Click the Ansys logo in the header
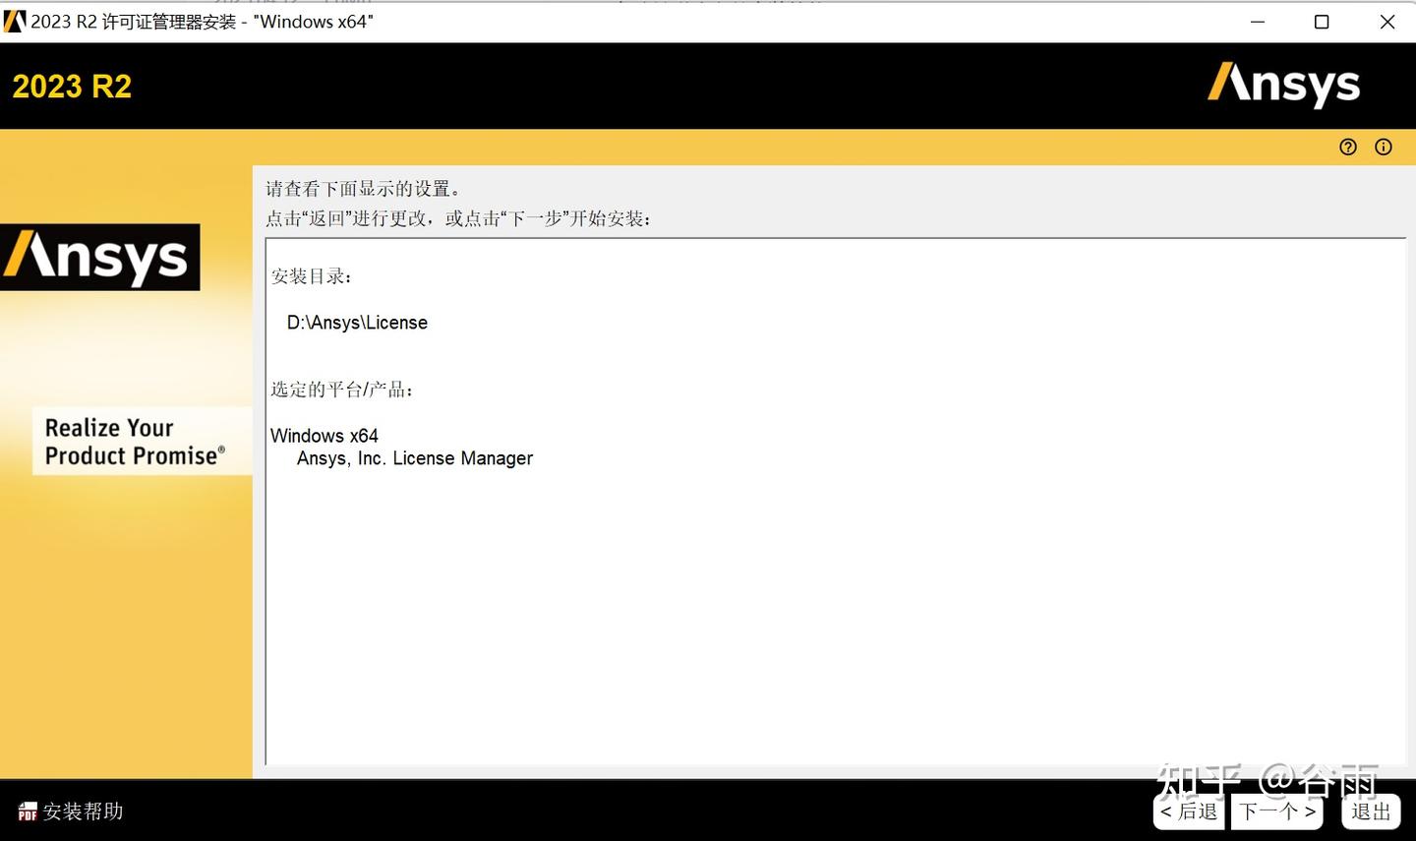The height and width of the screenshot is (841, 1416). click(x=1282, y=86)
